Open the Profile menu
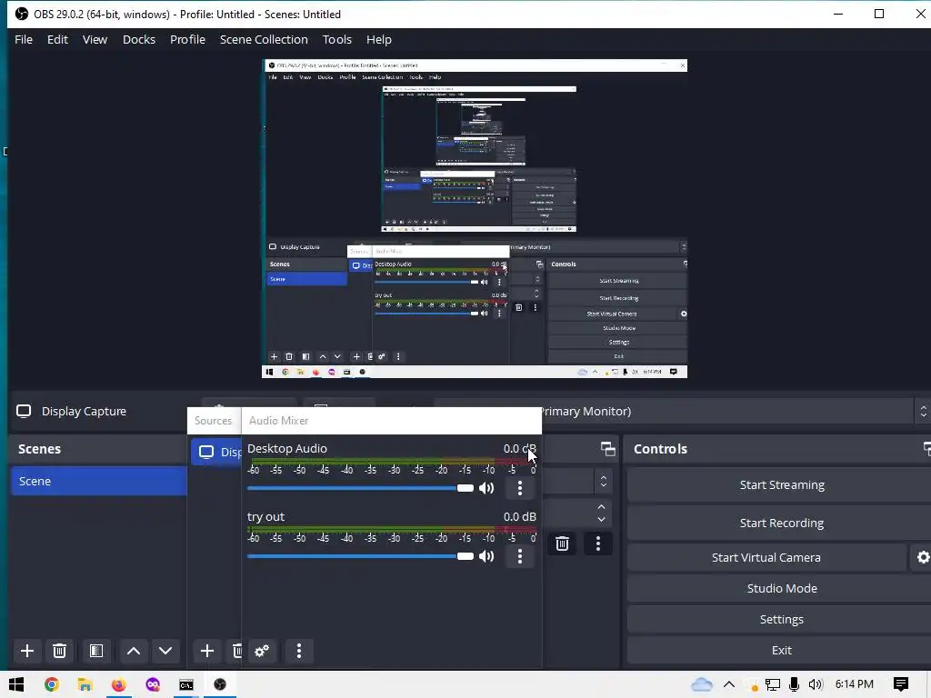The width and height of the screenshot is (931, 698). click(x=187, y=39)
